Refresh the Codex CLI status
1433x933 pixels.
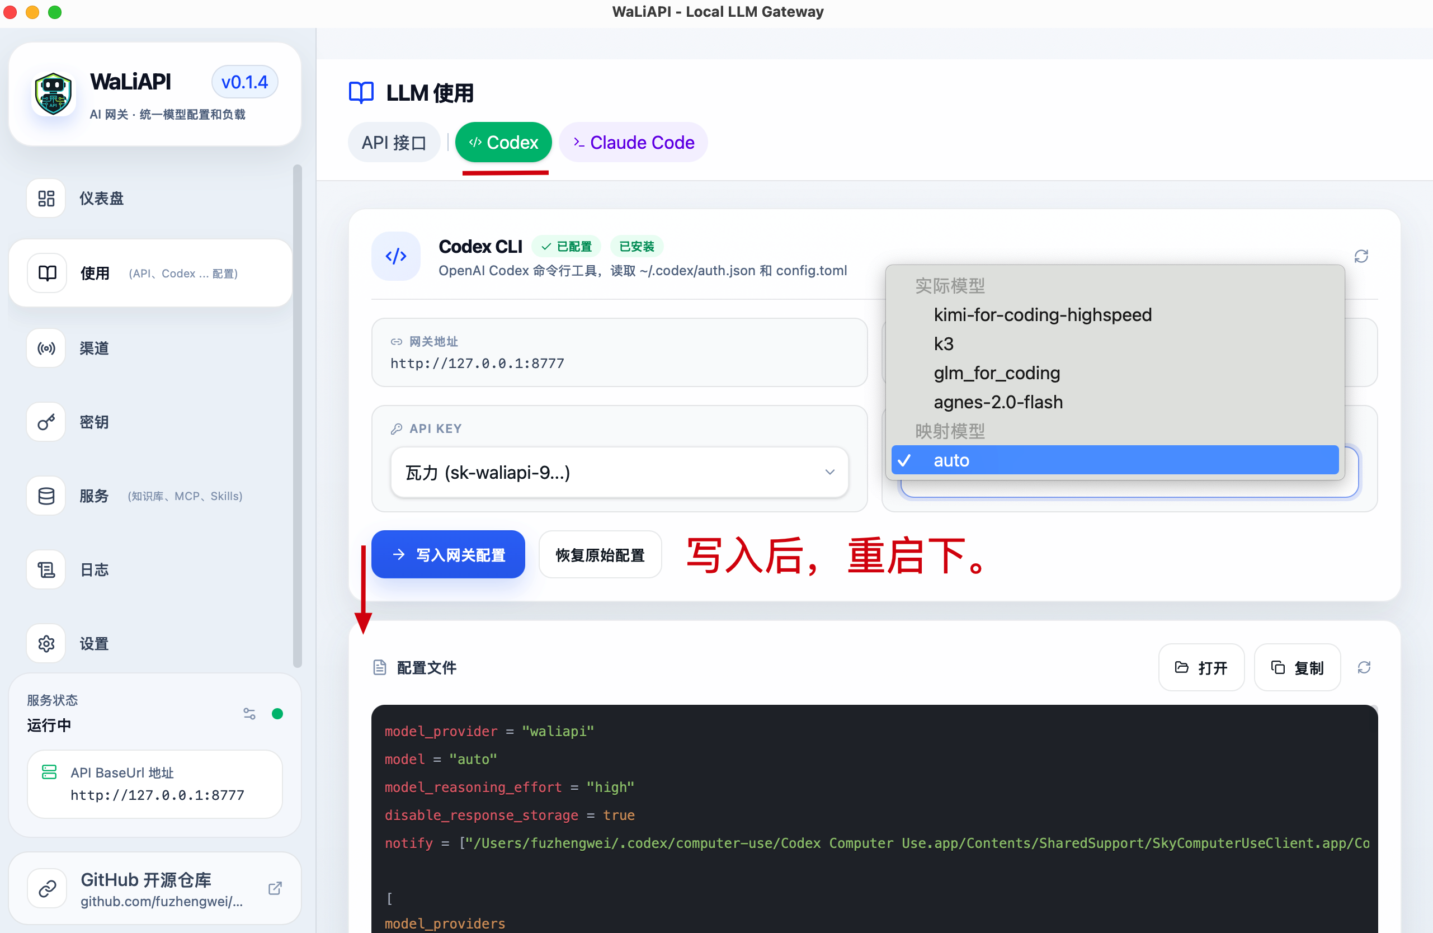(x=1361, y=256)
